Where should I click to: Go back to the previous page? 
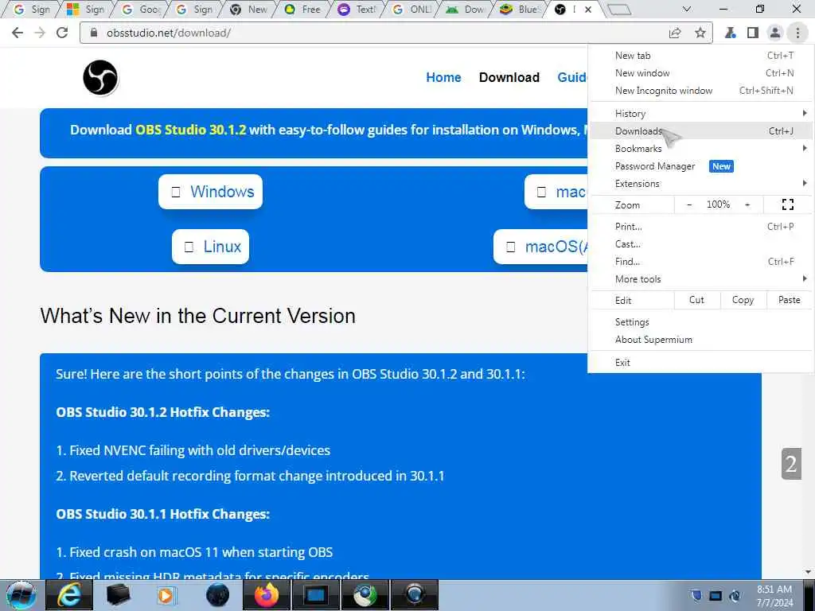(18, 33)
